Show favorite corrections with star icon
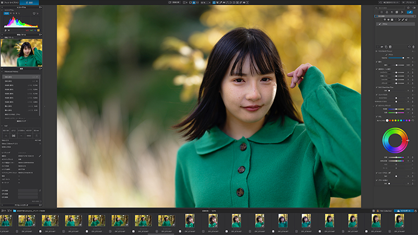Viewport: 418px width, 235px height. [408, 8]
